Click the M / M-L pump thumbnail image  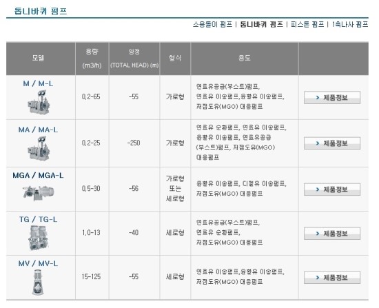39,102
